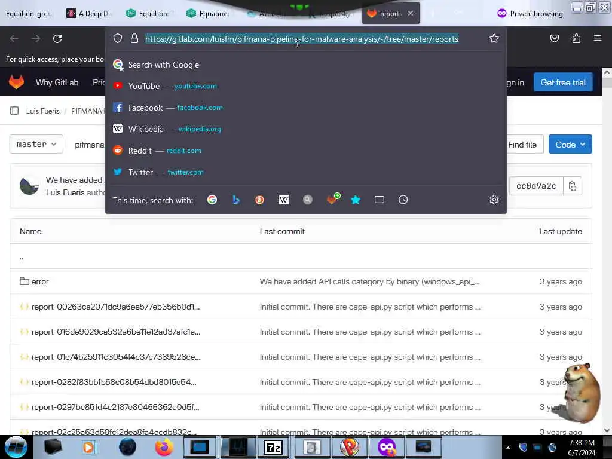Image resolution: width=612 pixels, height=459 pixels.
Task: Click Get free trial button
Action: coord(563,82)
